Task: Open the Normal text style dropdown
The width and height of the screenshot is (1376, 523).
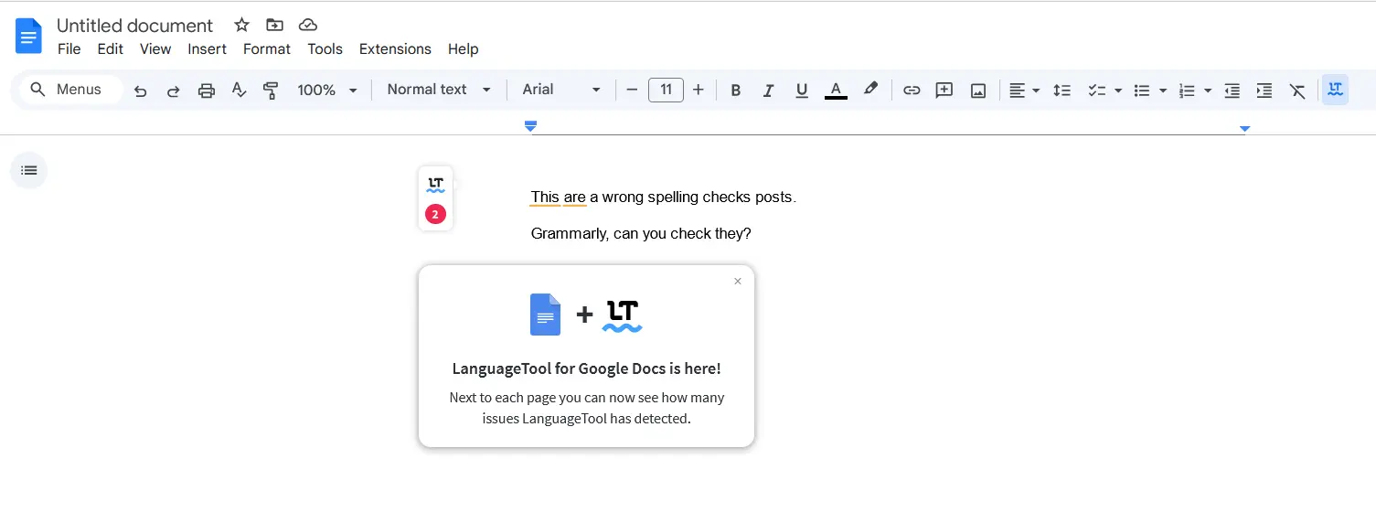Action: (x=439, y=90)
